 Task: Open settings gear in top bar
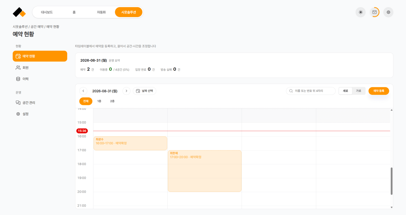tap(388, 12)
